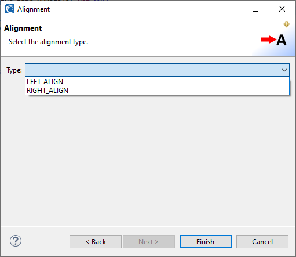Click the Alignment title bar text
Screen dimensions: 296x257
[34, 9]
